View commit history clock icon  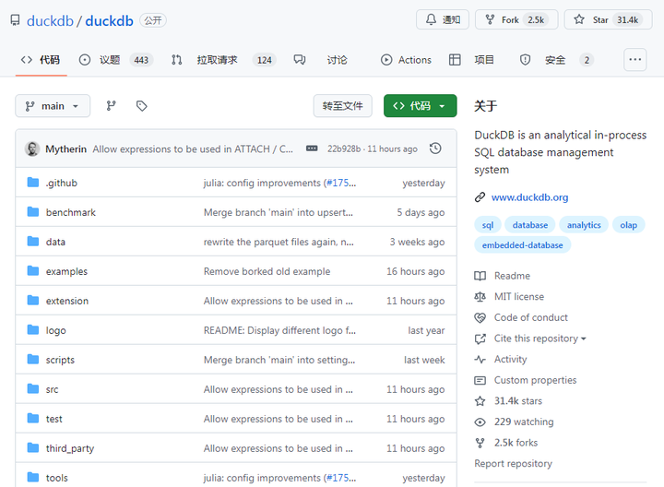pyautogui.click(x=435, y=148)
